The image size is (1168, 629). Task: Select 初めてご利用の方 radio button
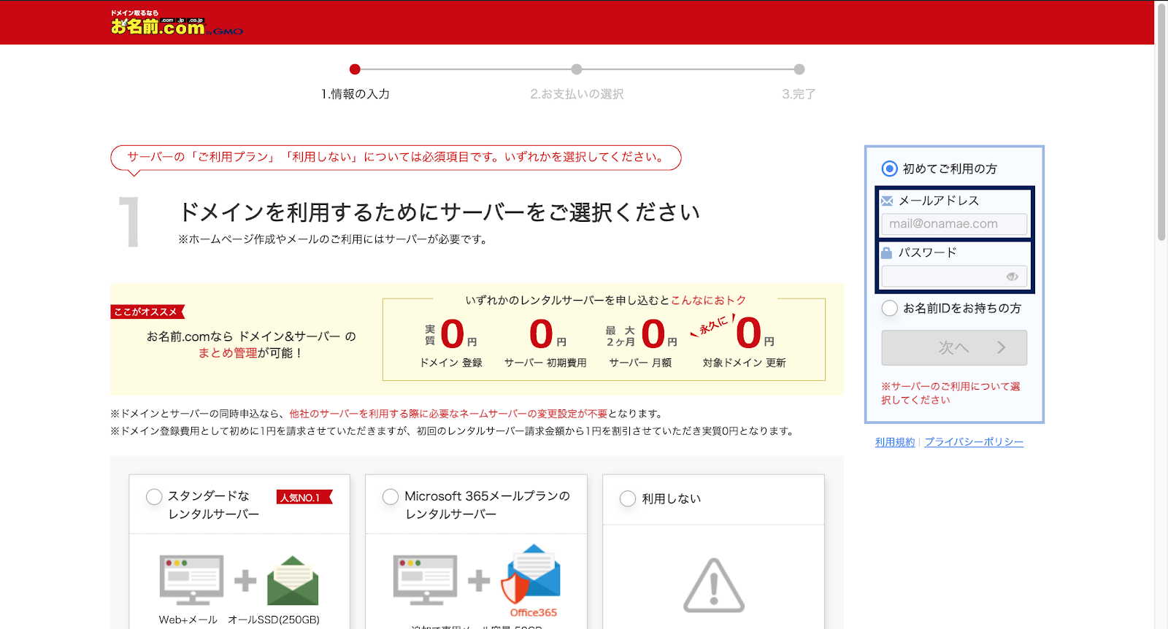[x=889, y=169]
